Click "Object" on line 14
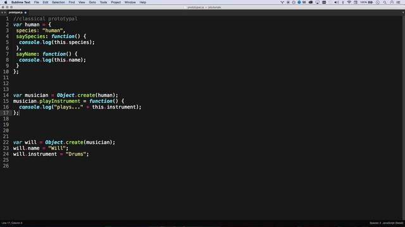The image size is (405, 227). [x=66, y=95]
